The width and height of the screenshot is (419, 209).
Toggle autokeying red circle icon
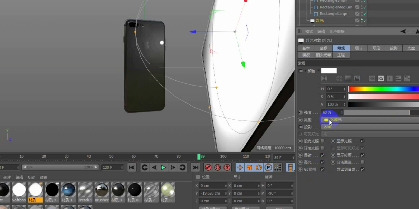tap(218, 167)
